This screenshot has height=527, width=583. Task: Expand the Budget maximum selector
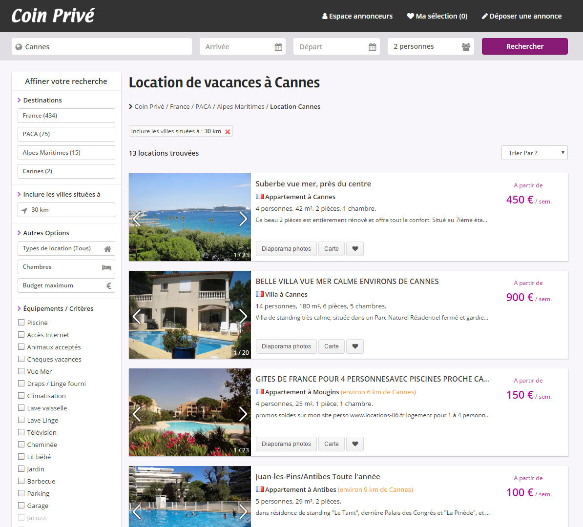66,285
